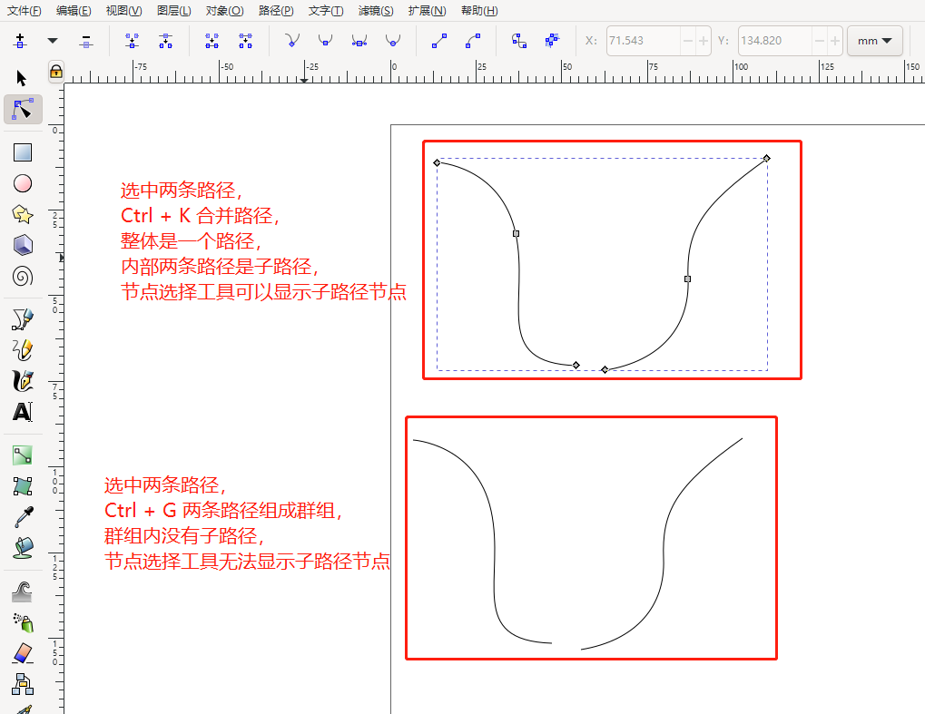This screenshot has width=925, height=714.
Task: Decrease the Y coordinate with minus
Action: pyautogui.click(x=820, y=41)
